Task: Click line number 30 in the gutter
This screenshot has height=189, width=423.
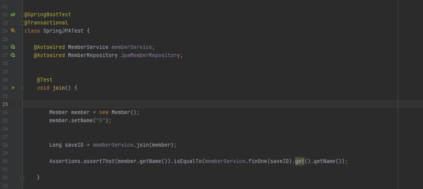Action: [x=5, y=161]
